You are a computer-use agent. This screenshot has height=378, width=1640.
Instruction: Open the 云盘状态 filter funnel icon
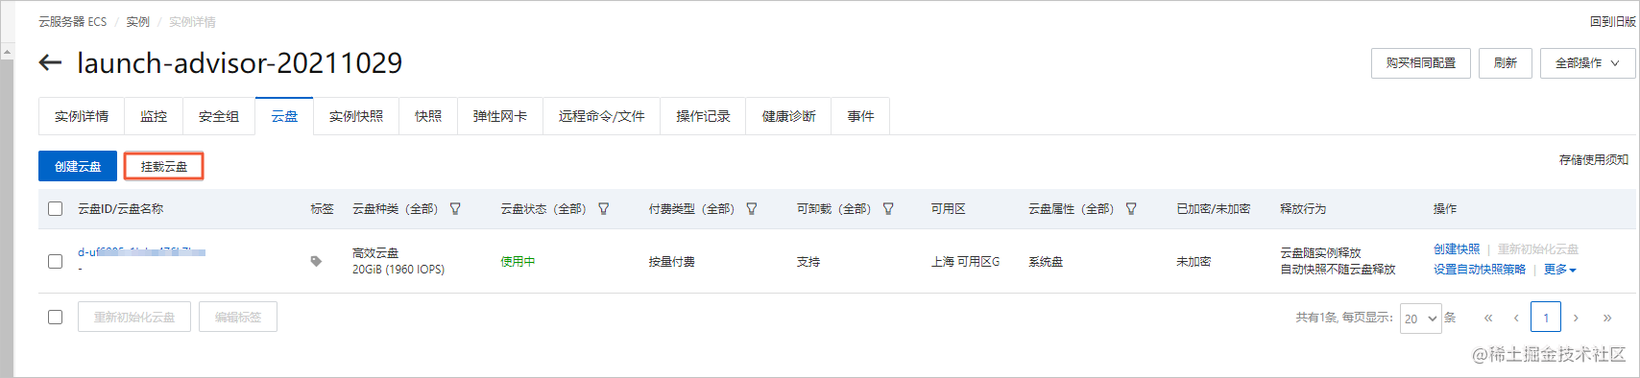(x=603, y=208)
